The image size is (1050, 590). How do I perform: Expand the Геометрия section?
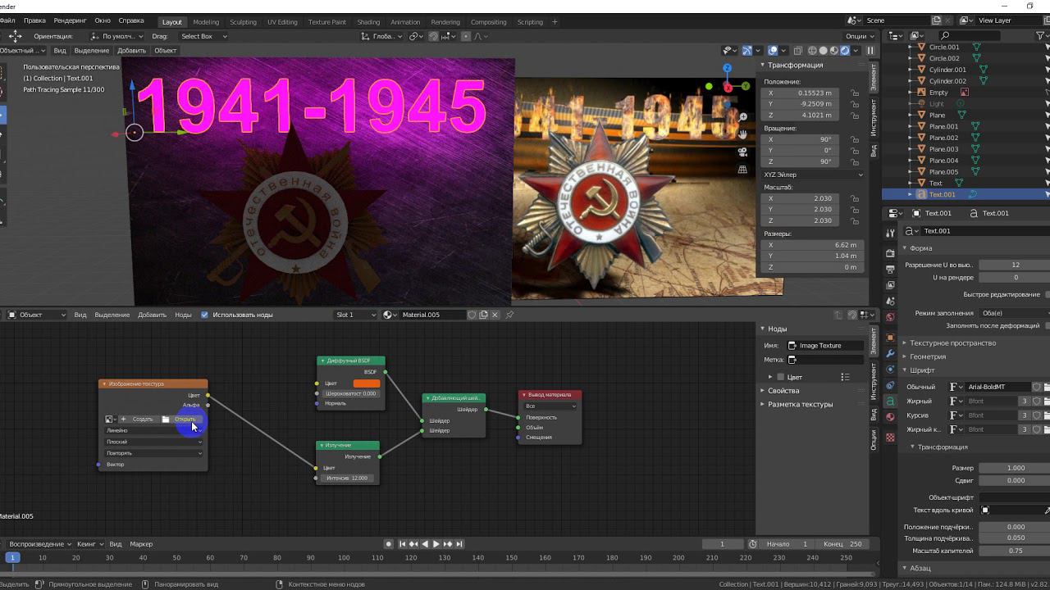(x=927, y=356)
